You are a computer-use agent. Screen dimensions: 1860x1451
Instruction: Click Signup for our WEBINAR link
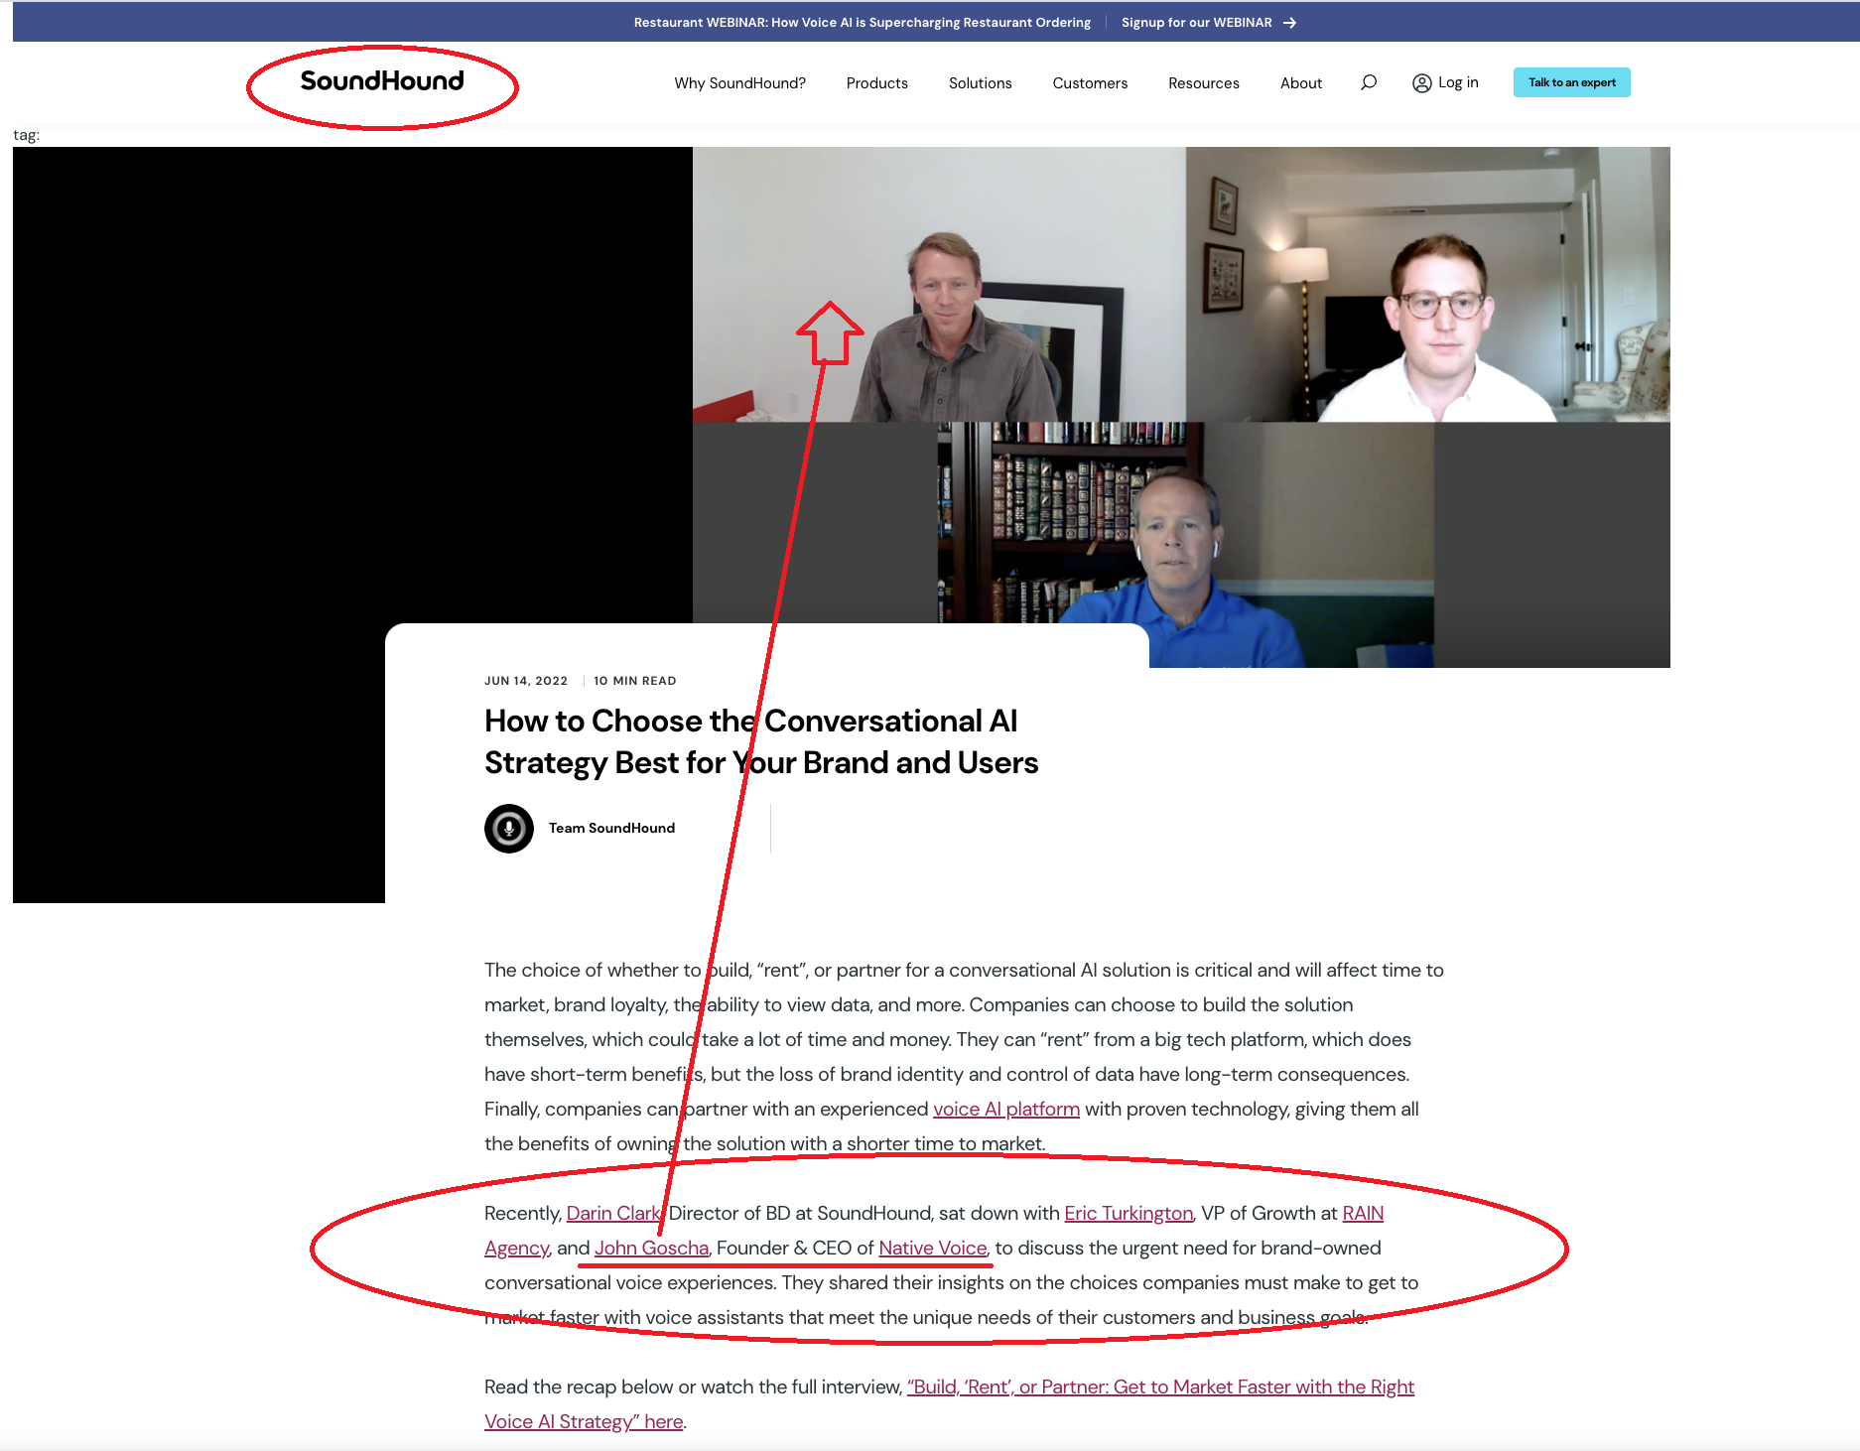click(x=1196, y=23)
